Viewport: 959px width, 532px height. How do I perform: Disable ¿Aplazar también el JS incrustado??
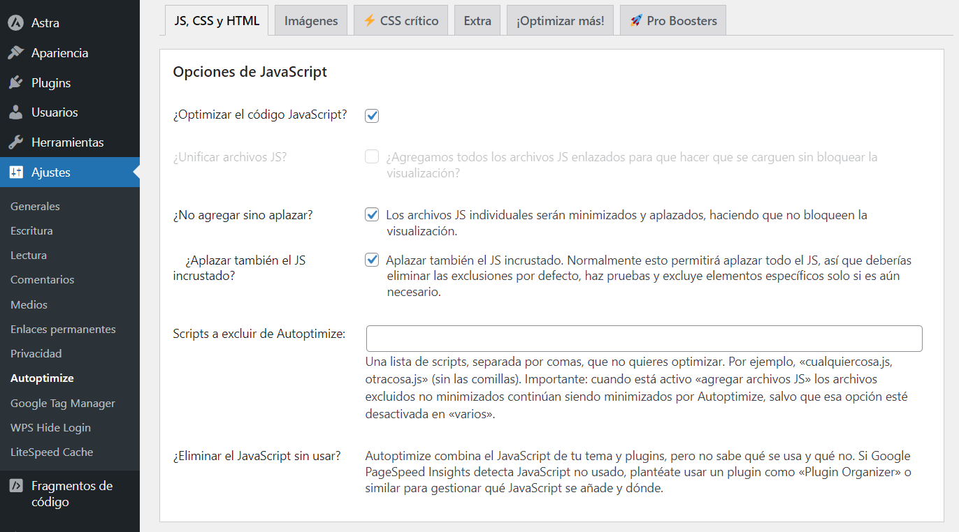point(371,259)
